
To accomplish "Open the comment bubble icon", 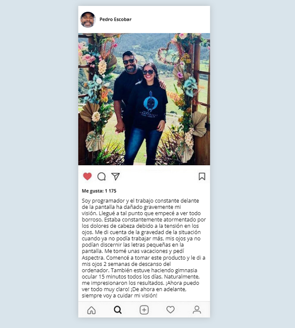I will pyautogui.click(x=102, y=177).
